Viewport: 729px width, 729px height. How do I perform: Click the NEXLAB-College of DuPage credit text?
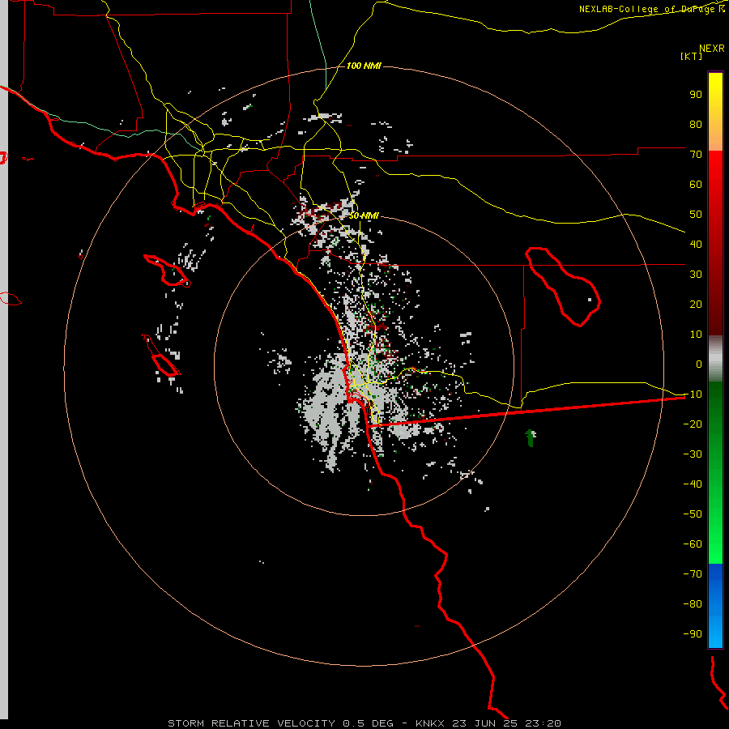[651, 9]
